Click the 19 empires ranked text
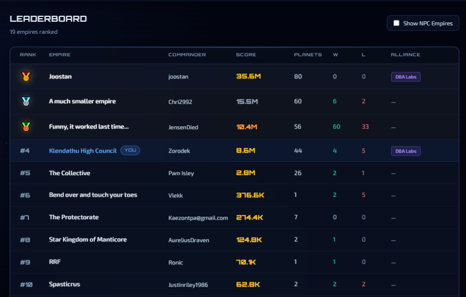The height and width of the screenshot is (297, 466). 34,32
